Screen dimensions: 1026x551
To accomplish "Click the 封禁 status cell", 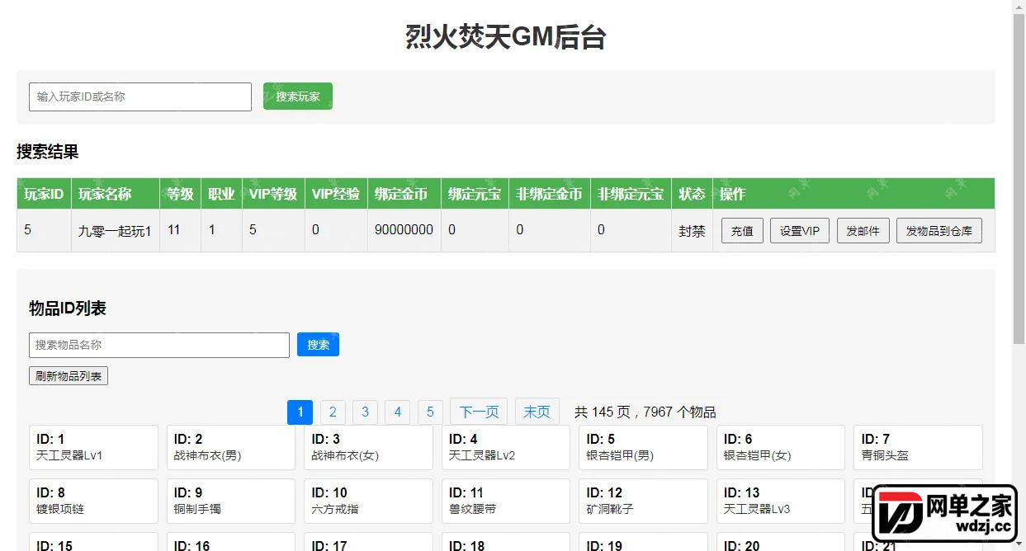I will (x=692, y=231).
